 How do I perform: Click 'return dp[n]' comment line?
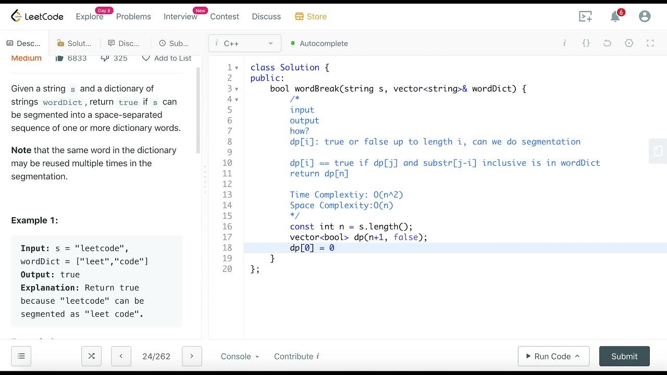(319, 173)
